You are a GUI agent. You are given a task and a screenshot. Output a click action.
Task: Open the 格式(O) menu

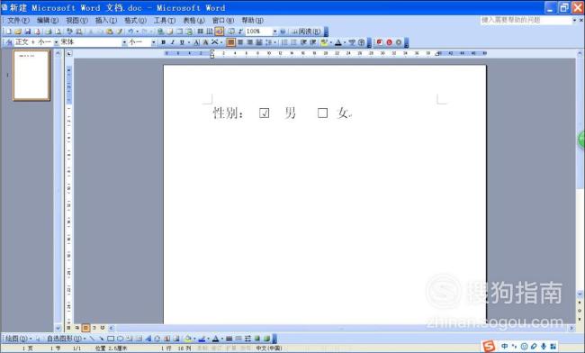pyautogui.click(x=135, y=20)
